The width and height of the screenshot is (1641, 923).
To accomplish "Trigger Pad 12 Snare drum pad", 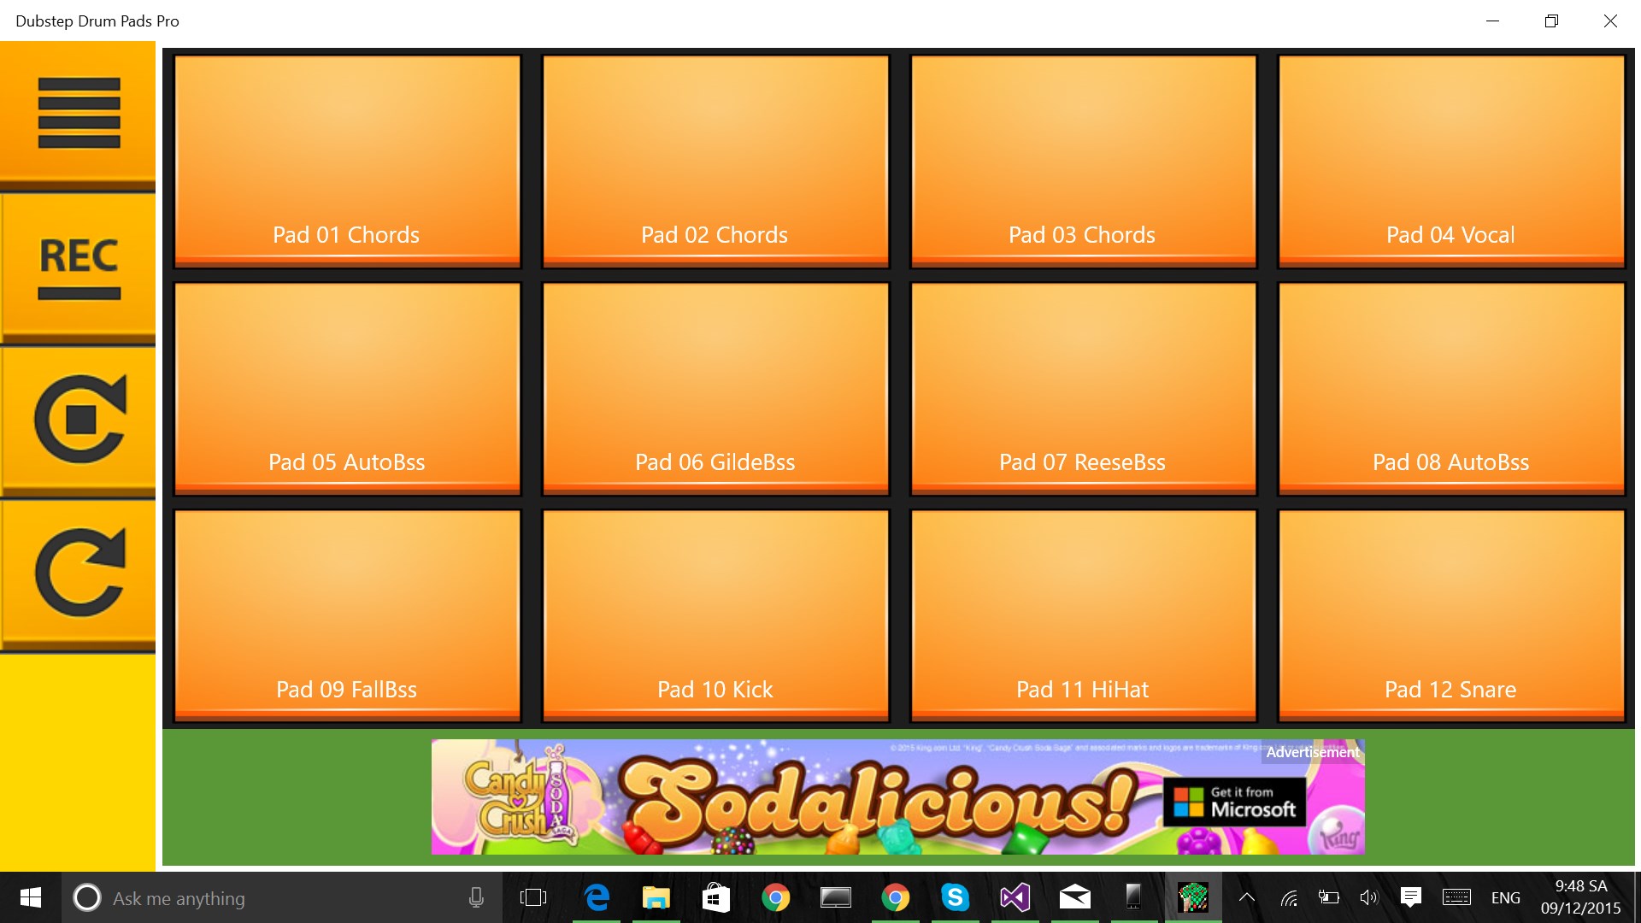I will pos(1450,614).
